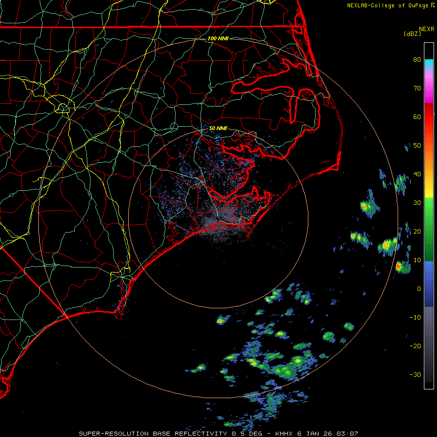Click the 6 JAN 26 03:07 timestamp
Viewport: 437px width, 437px height.
(x=328, y=434)
